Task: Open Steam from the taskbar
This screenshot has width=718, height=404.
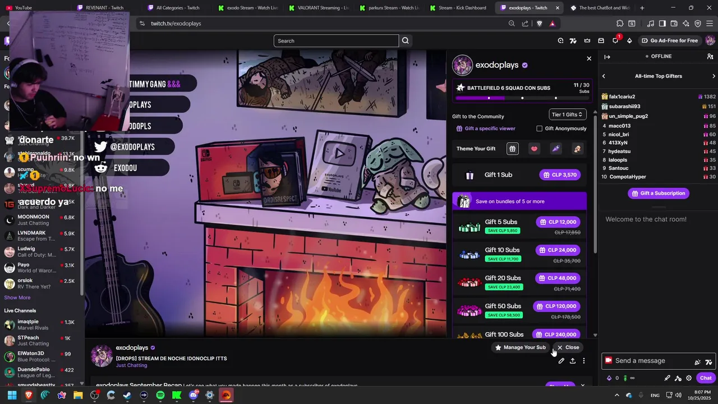Action: click(127, 395)
